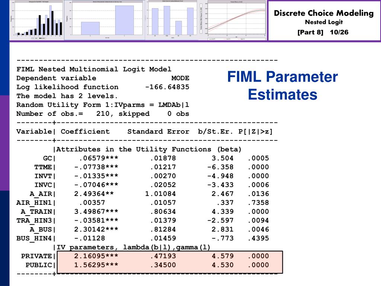This screenshot has height=286, width=381.
Task: Click the '[Part 8]' label
Action: 310,32
